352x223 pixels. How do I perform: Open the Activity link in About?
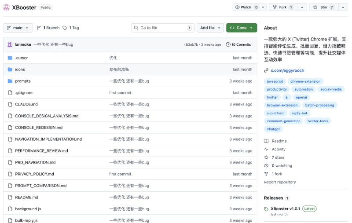click(x=279, y=149)
